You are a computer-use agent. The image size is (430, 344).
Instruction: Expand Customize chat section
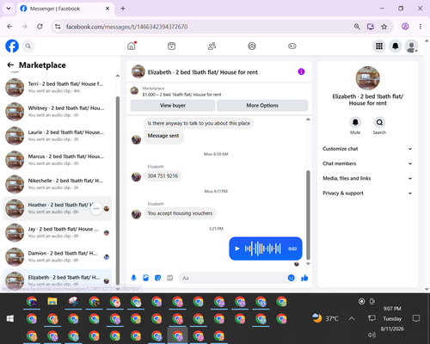pos(367,149)
